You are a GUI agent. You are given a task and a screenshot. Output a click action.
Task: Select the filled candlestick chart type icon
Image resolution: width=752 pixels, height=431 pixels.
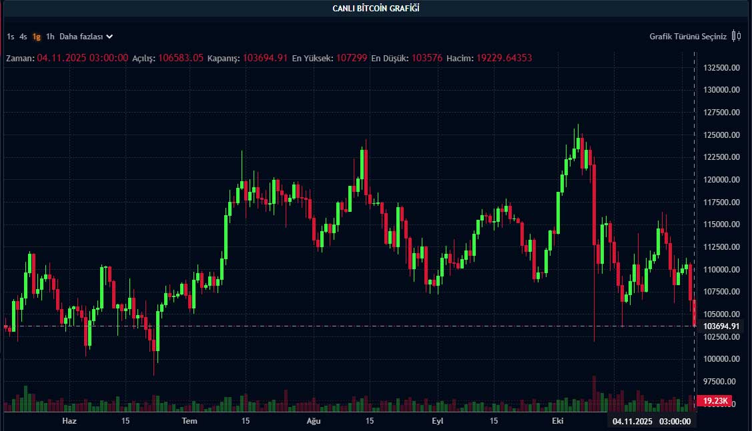pyautogui.click(x=733, y=35)
